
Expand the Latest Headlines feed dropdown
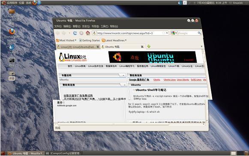(x=114, y=40)
